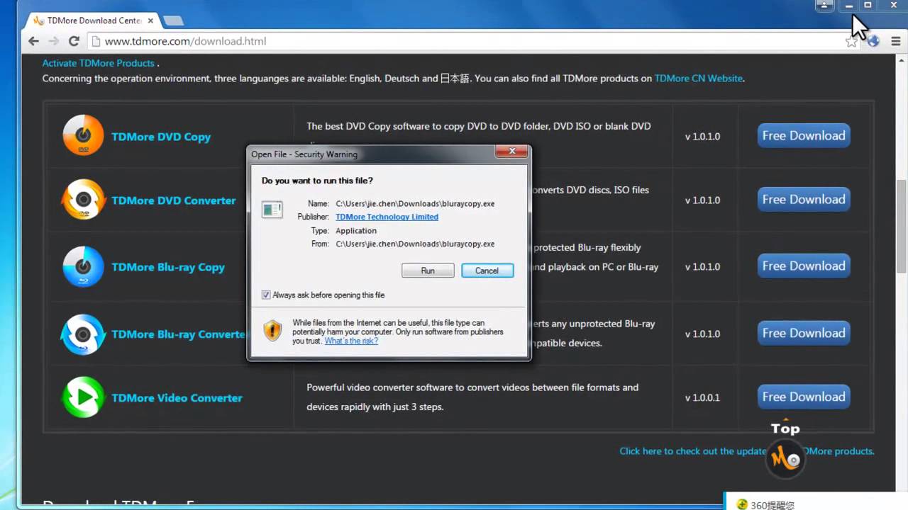
Task: Close the Open File Security Warning dialog
Action: (x=511, y=152)
